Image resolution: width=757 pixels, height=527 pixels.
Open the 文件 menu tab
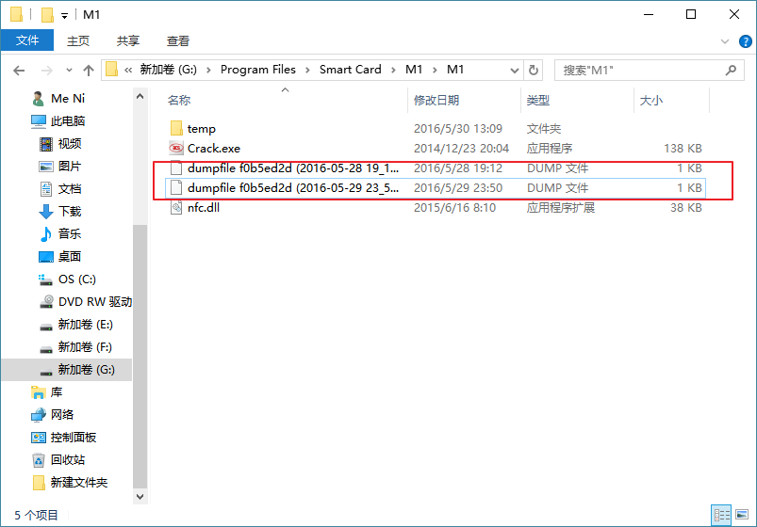tap(27, 40)
